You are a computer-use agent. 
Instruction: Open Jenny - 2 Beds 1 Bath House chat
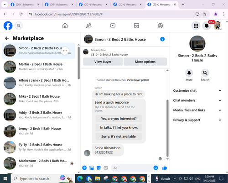(x=38, y=131)
